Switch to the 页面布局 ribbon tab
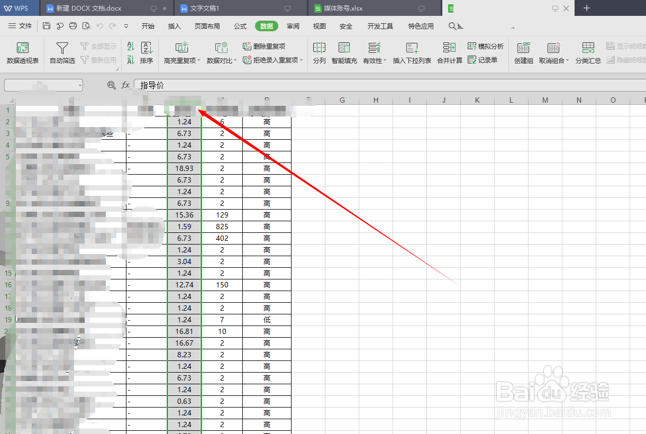The width and height of the screenshot is (646, 434). 207,26
